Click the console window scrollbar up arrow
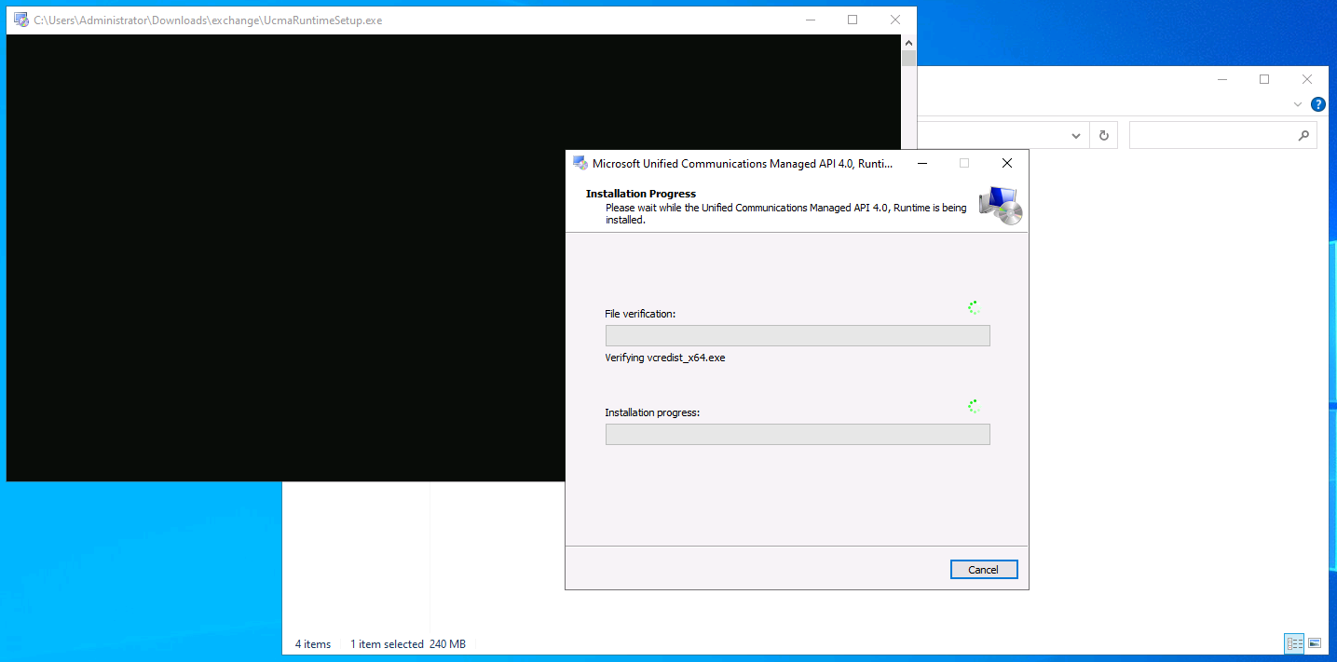The width and height of the screenshot is (1337, 662). tap(908, 42)
